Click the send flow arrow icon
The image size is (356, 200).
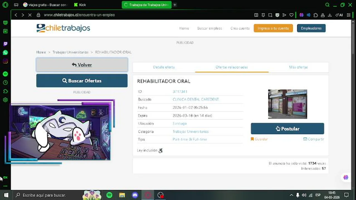tap(284, 15)
